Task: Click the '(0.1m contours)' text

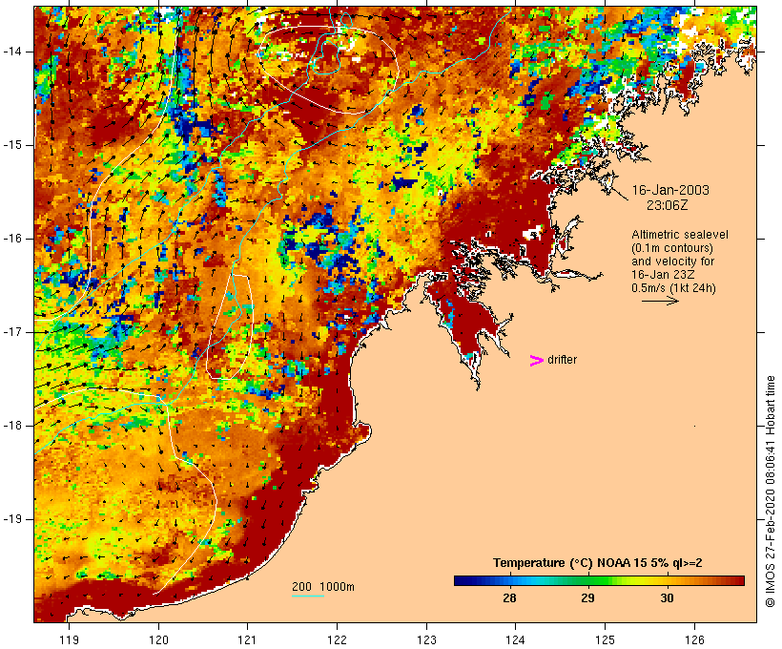Action: pyautogui.click(x=672, y=248)
